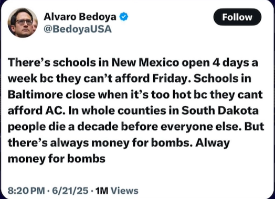Open the Alvaro Bedoya display name link
275x199 pixels.
coord(80,17)
